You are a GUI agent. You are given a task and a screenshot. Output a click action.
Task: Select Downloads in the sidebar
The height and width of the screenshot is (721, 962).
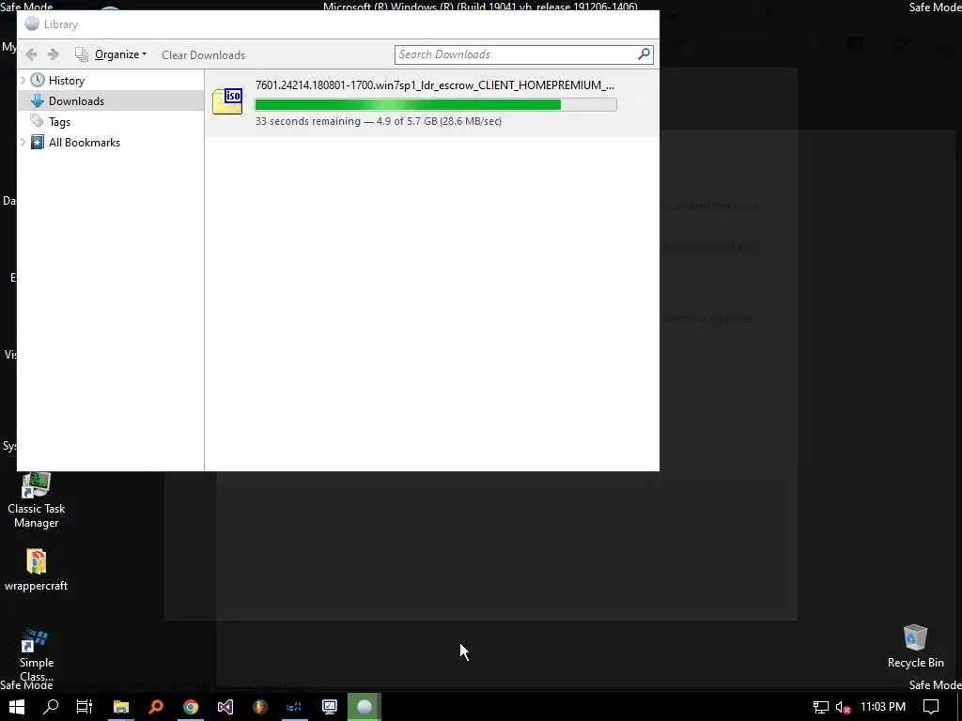tap(76, 101)
